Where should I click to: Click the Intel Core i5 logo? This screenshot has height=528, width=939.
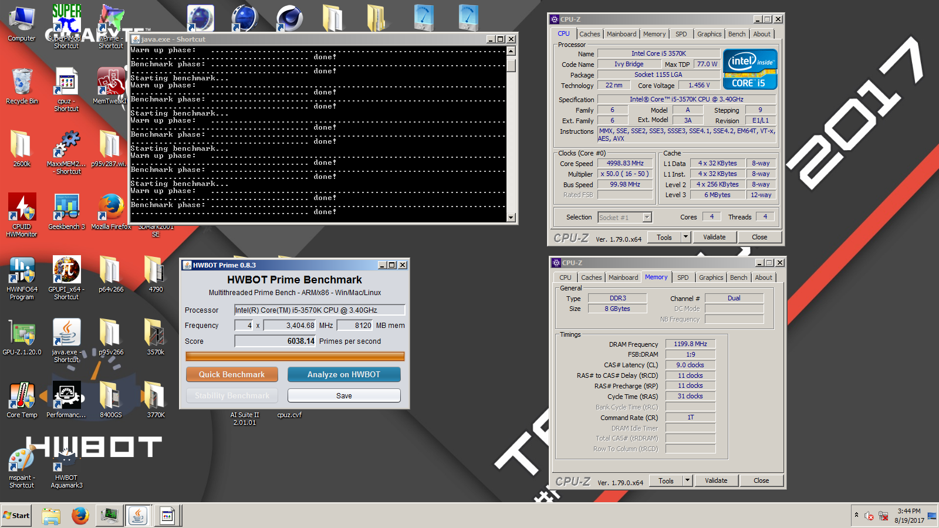click(751, 69)
